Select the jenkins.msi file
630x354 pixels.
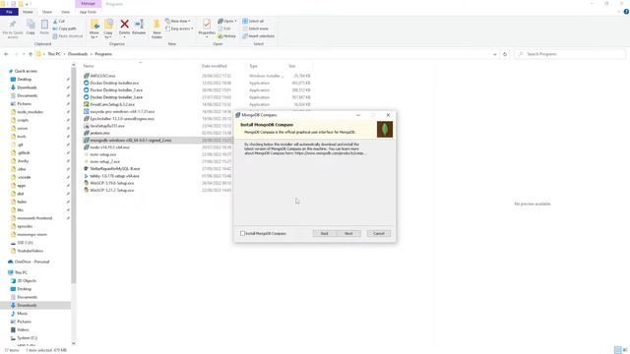99,133
